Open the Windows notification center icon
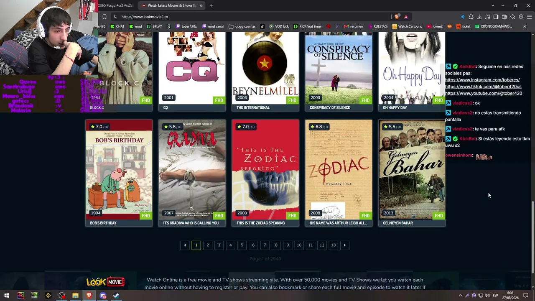The height and width of the screenshot is (301, 535). [526, 296]
